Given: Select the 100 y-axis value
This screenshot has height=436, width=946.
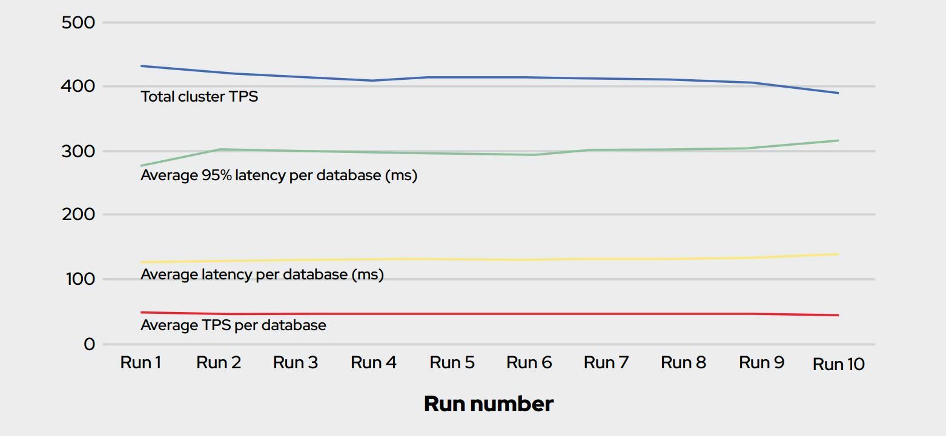Looking at the screenshot, I should [x=79, y=279].
